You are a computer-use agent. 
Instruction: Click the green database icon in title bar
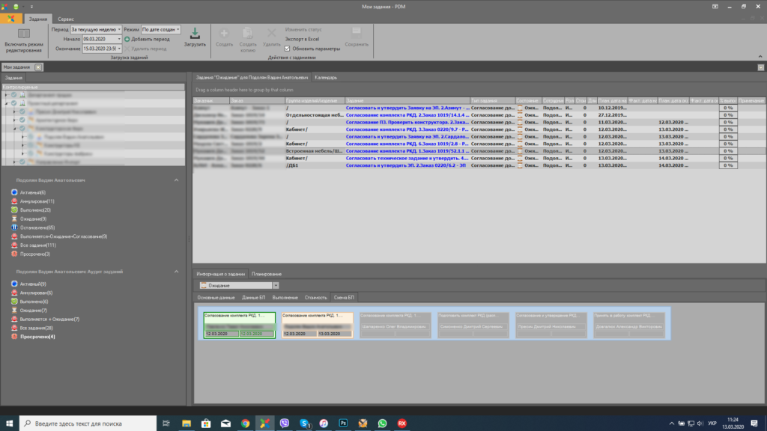tap(16, 6)
